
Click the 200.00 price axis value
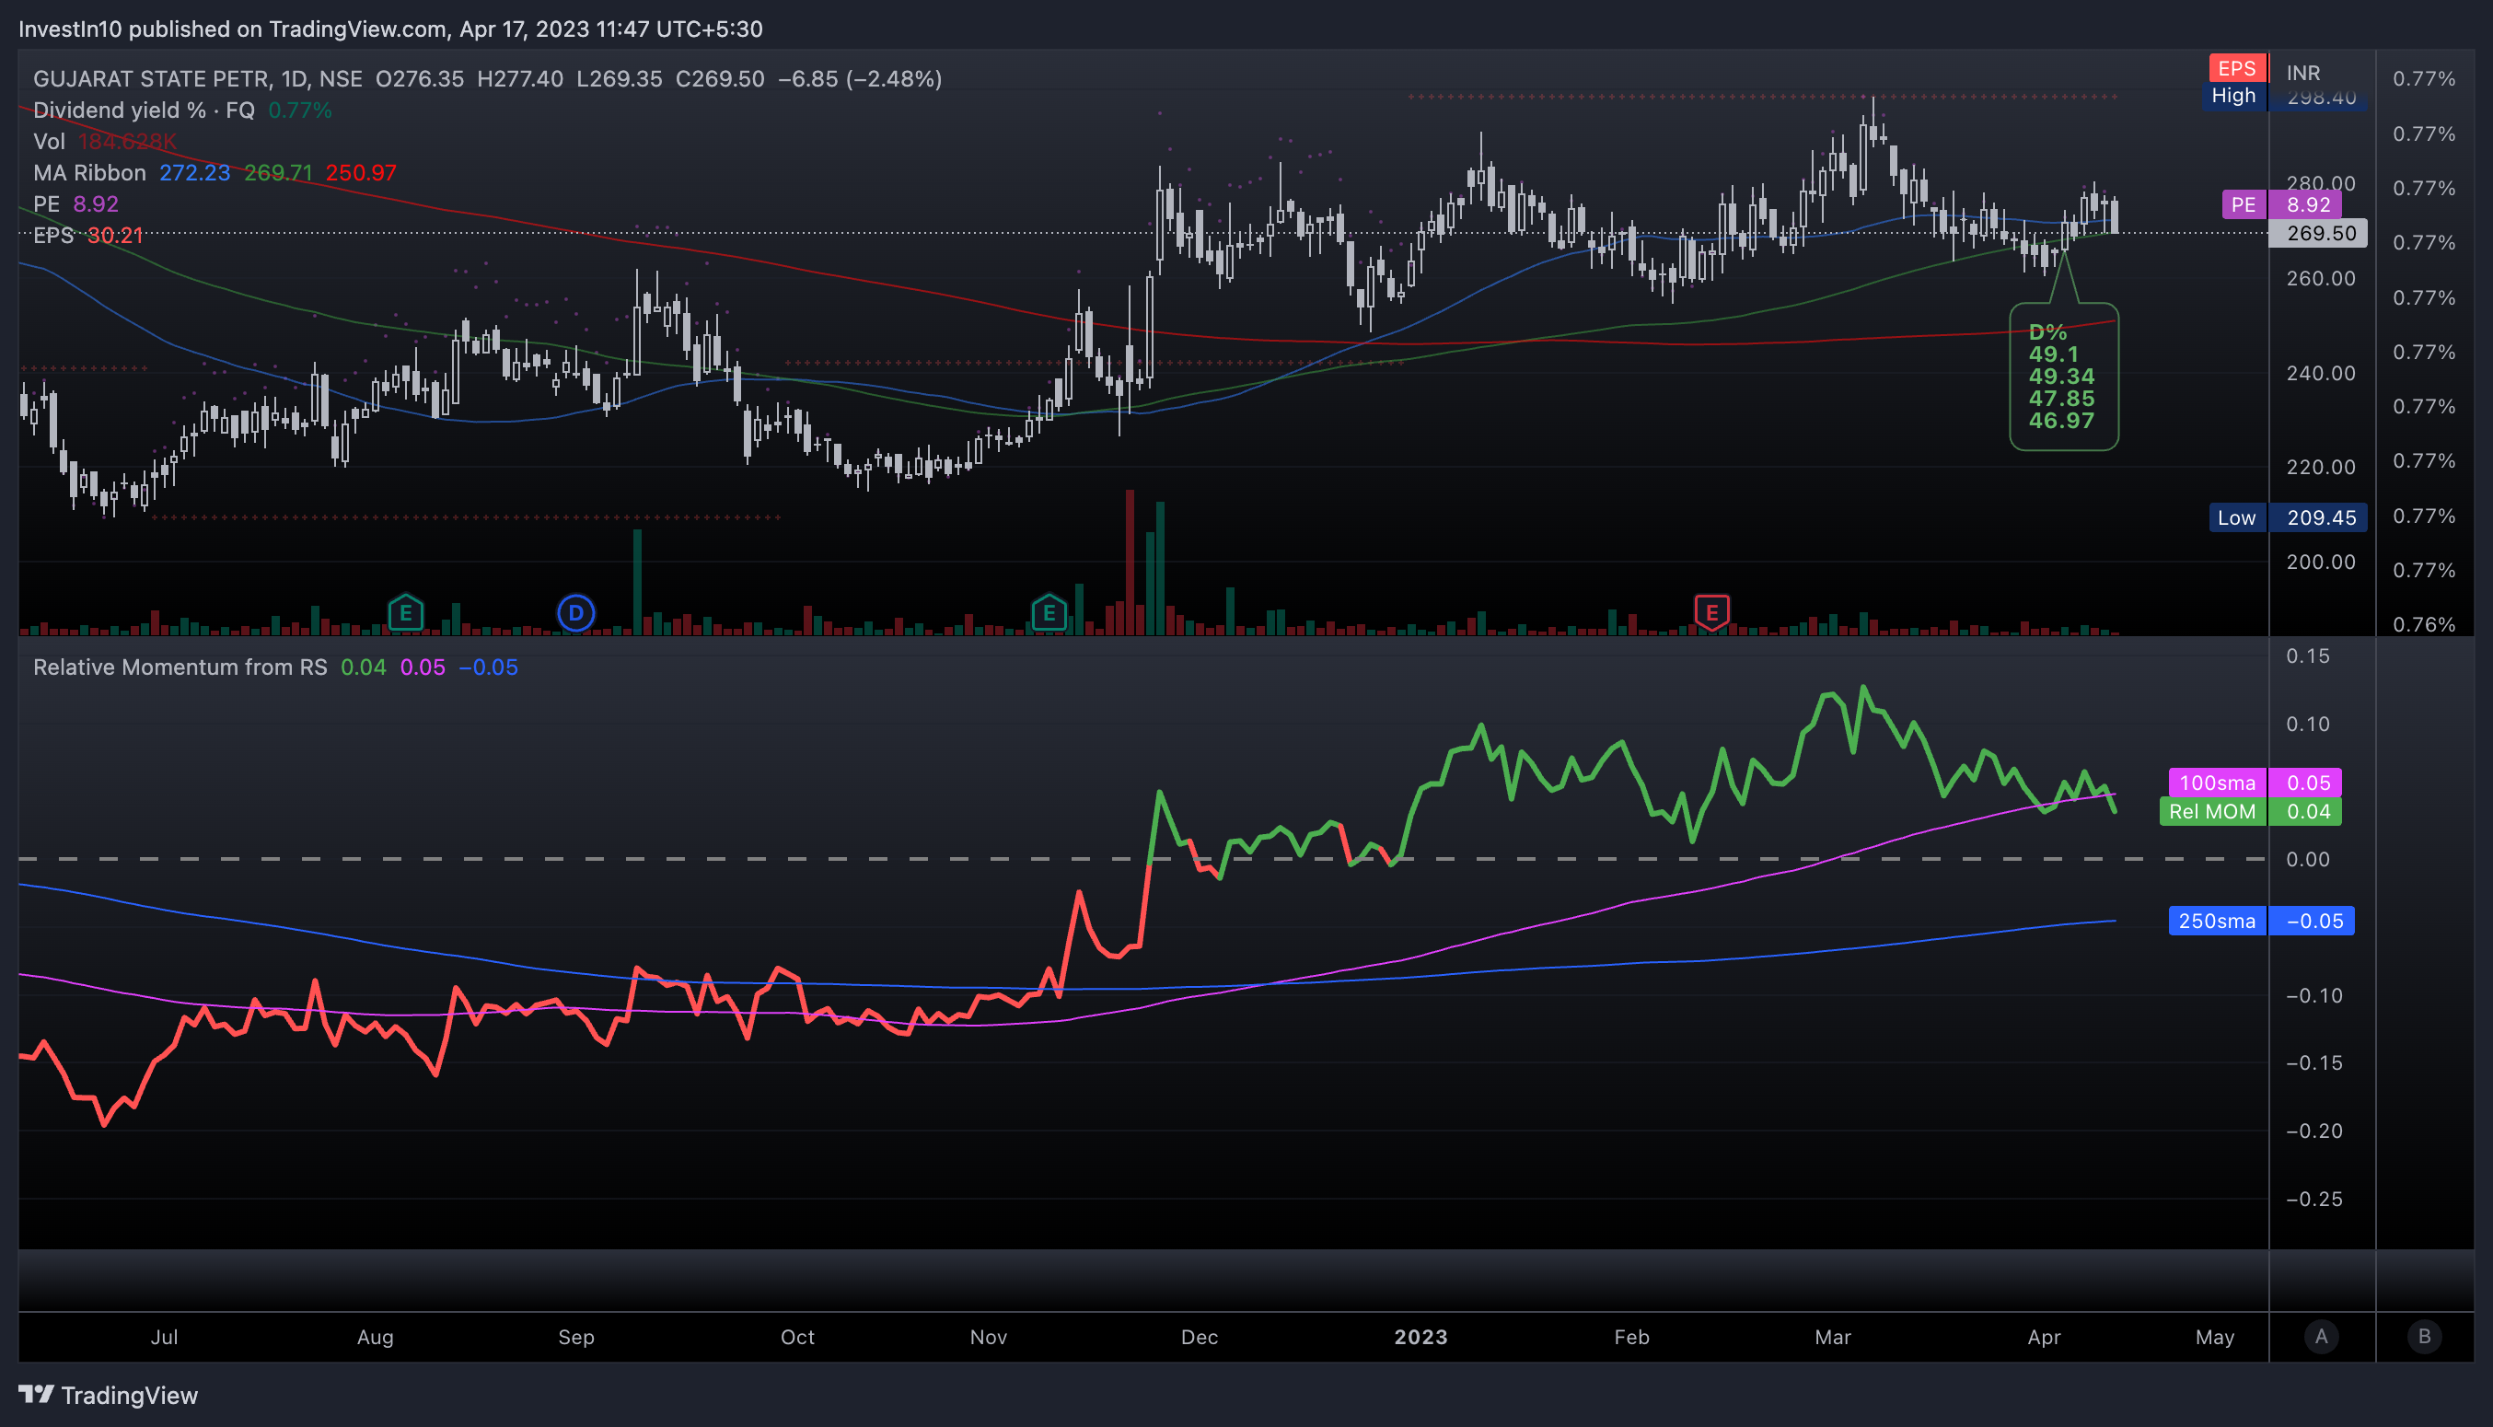coord(2321,562)
